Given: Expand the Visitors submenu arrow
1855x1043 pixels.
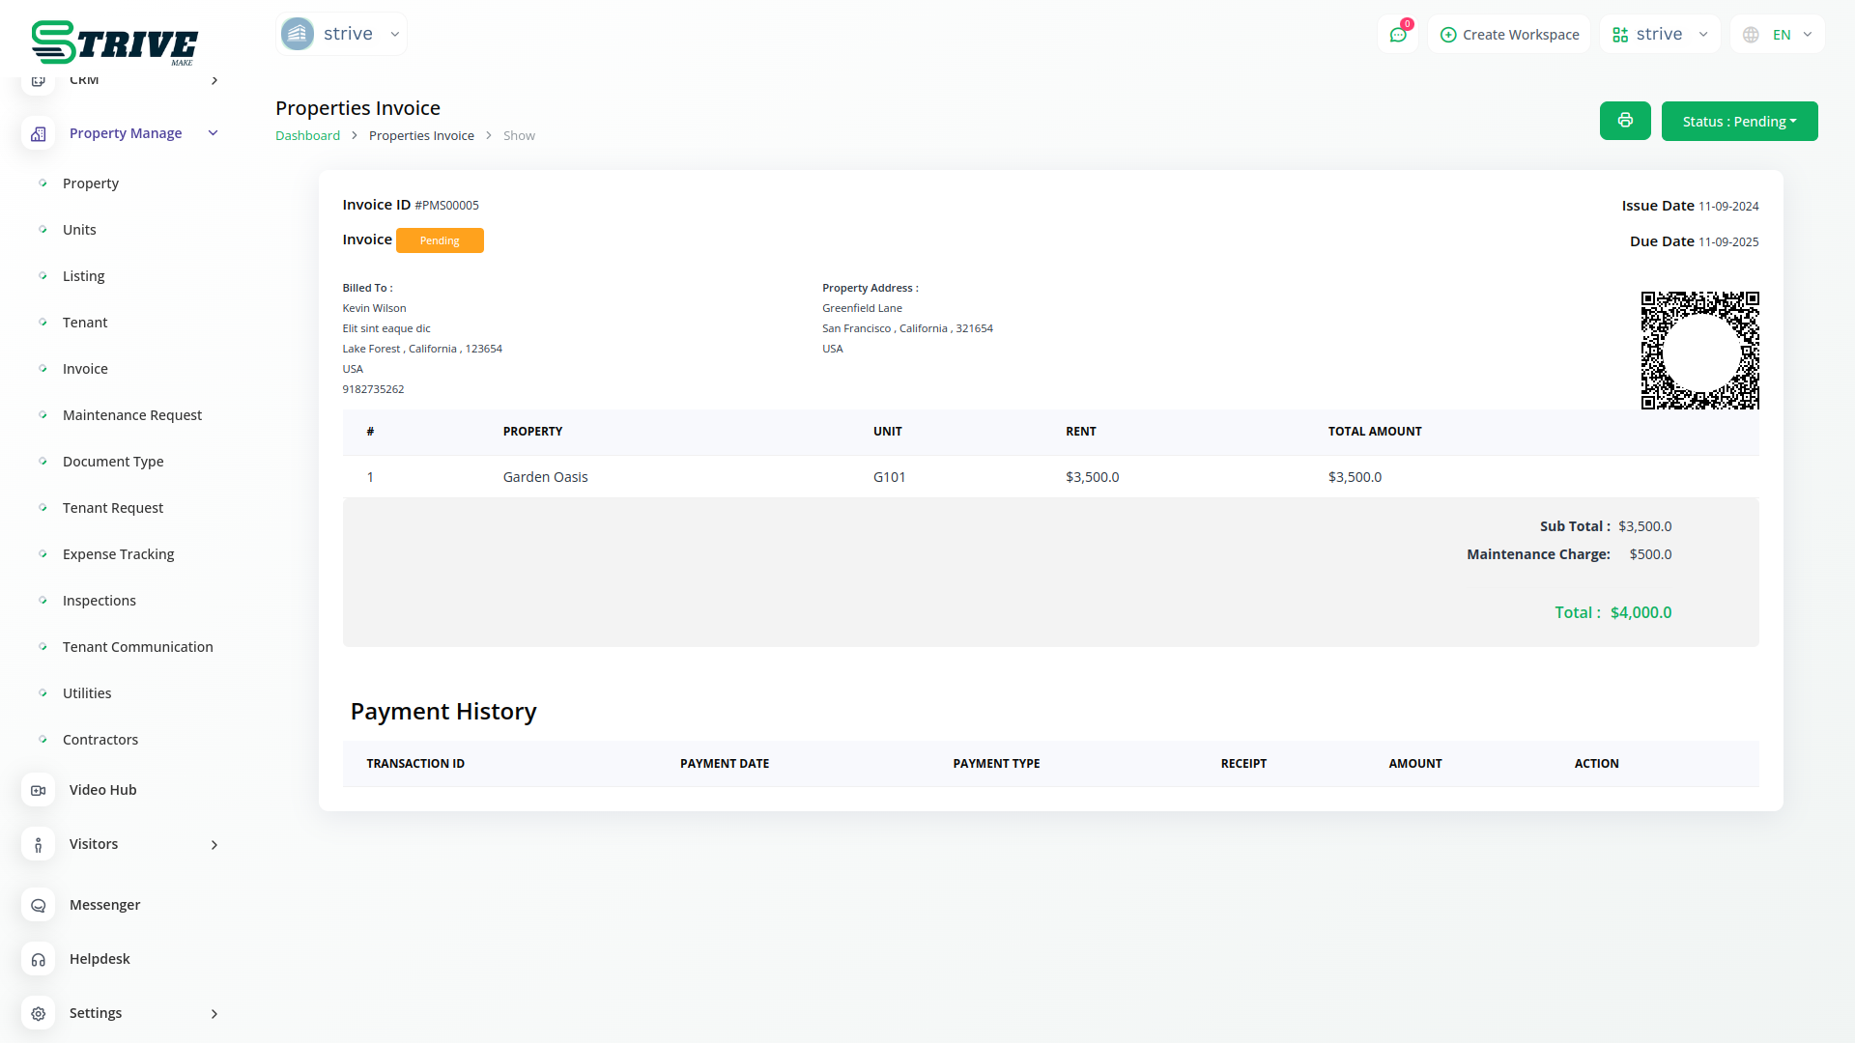Looking at the screenshot, I should (214, 845).
